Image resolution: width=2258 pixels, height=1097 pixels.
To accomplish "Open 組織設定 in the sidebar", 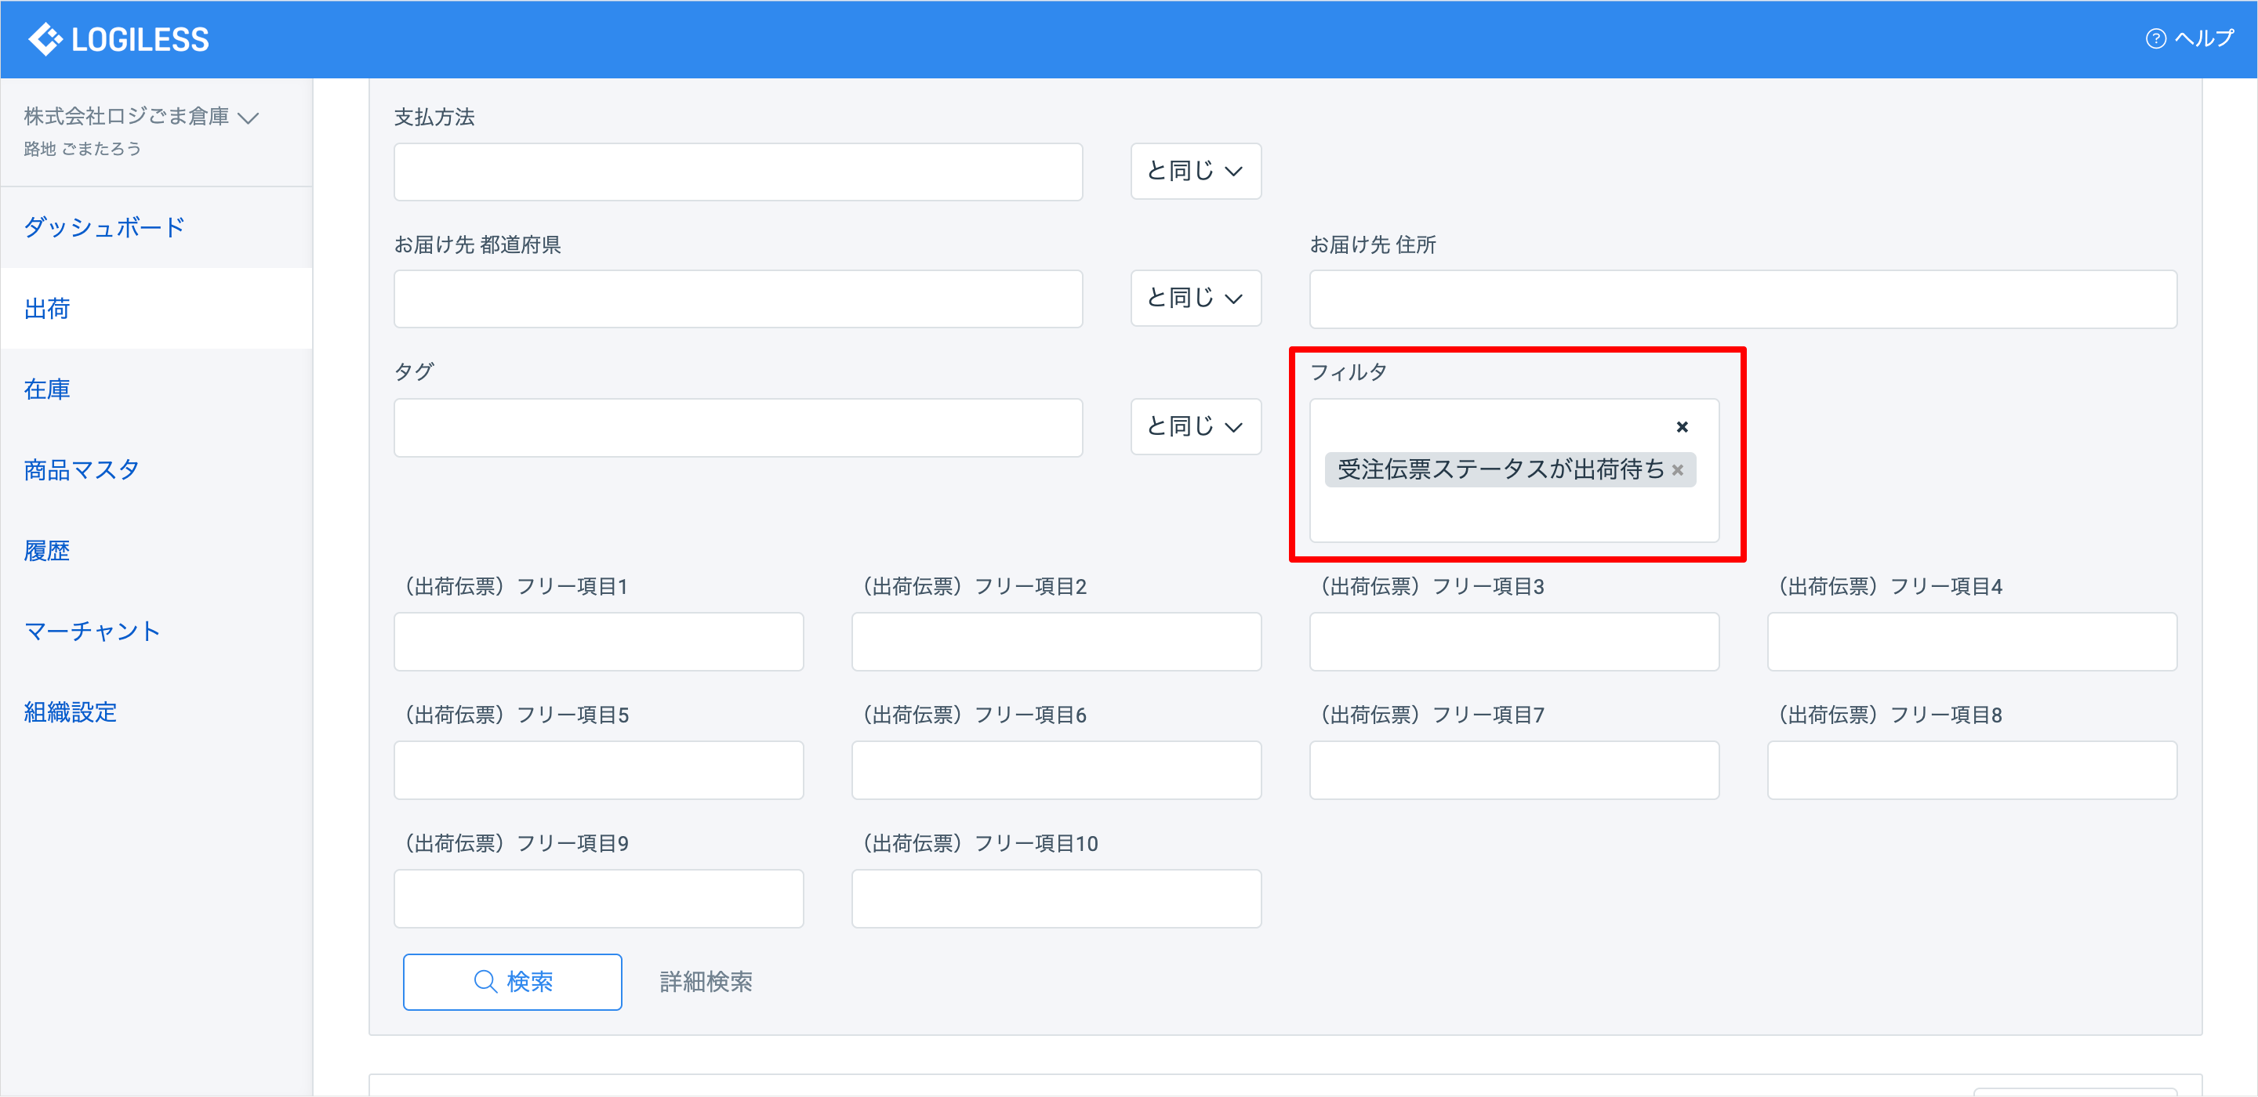I will pyautogui.click(x=70, y=711).
